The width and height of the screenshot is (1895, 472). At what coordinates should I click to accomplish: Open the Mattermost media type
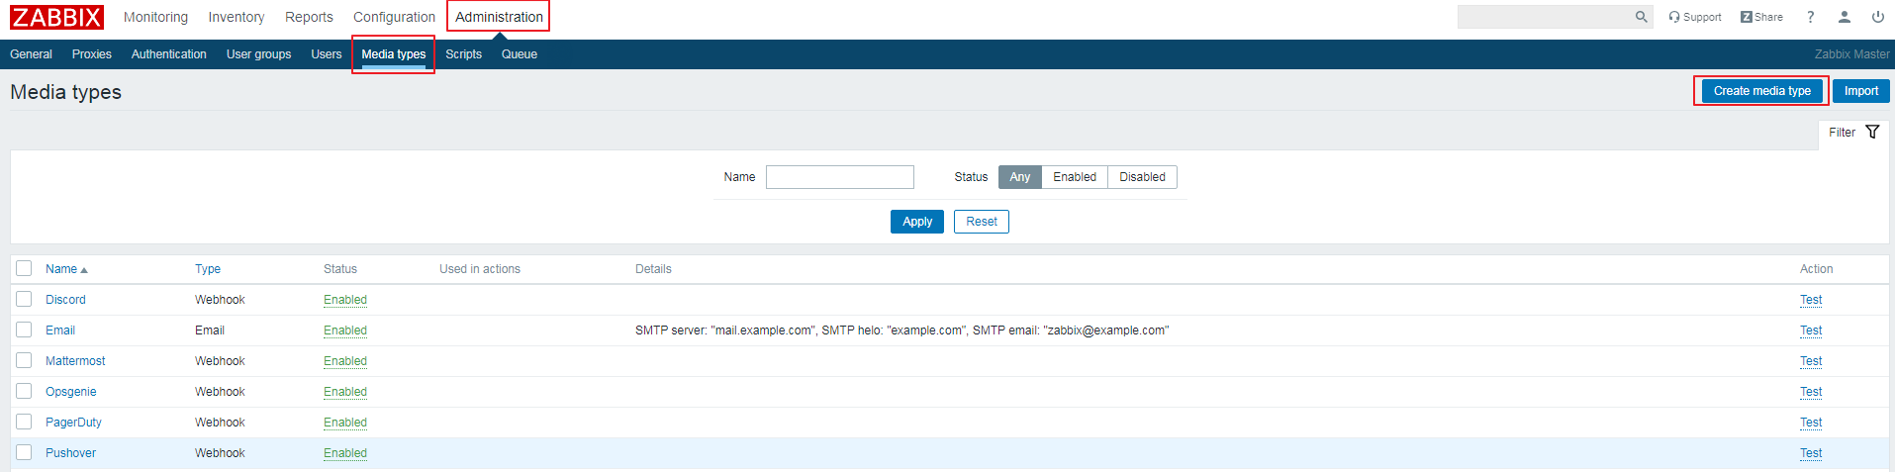pos(75,361)
